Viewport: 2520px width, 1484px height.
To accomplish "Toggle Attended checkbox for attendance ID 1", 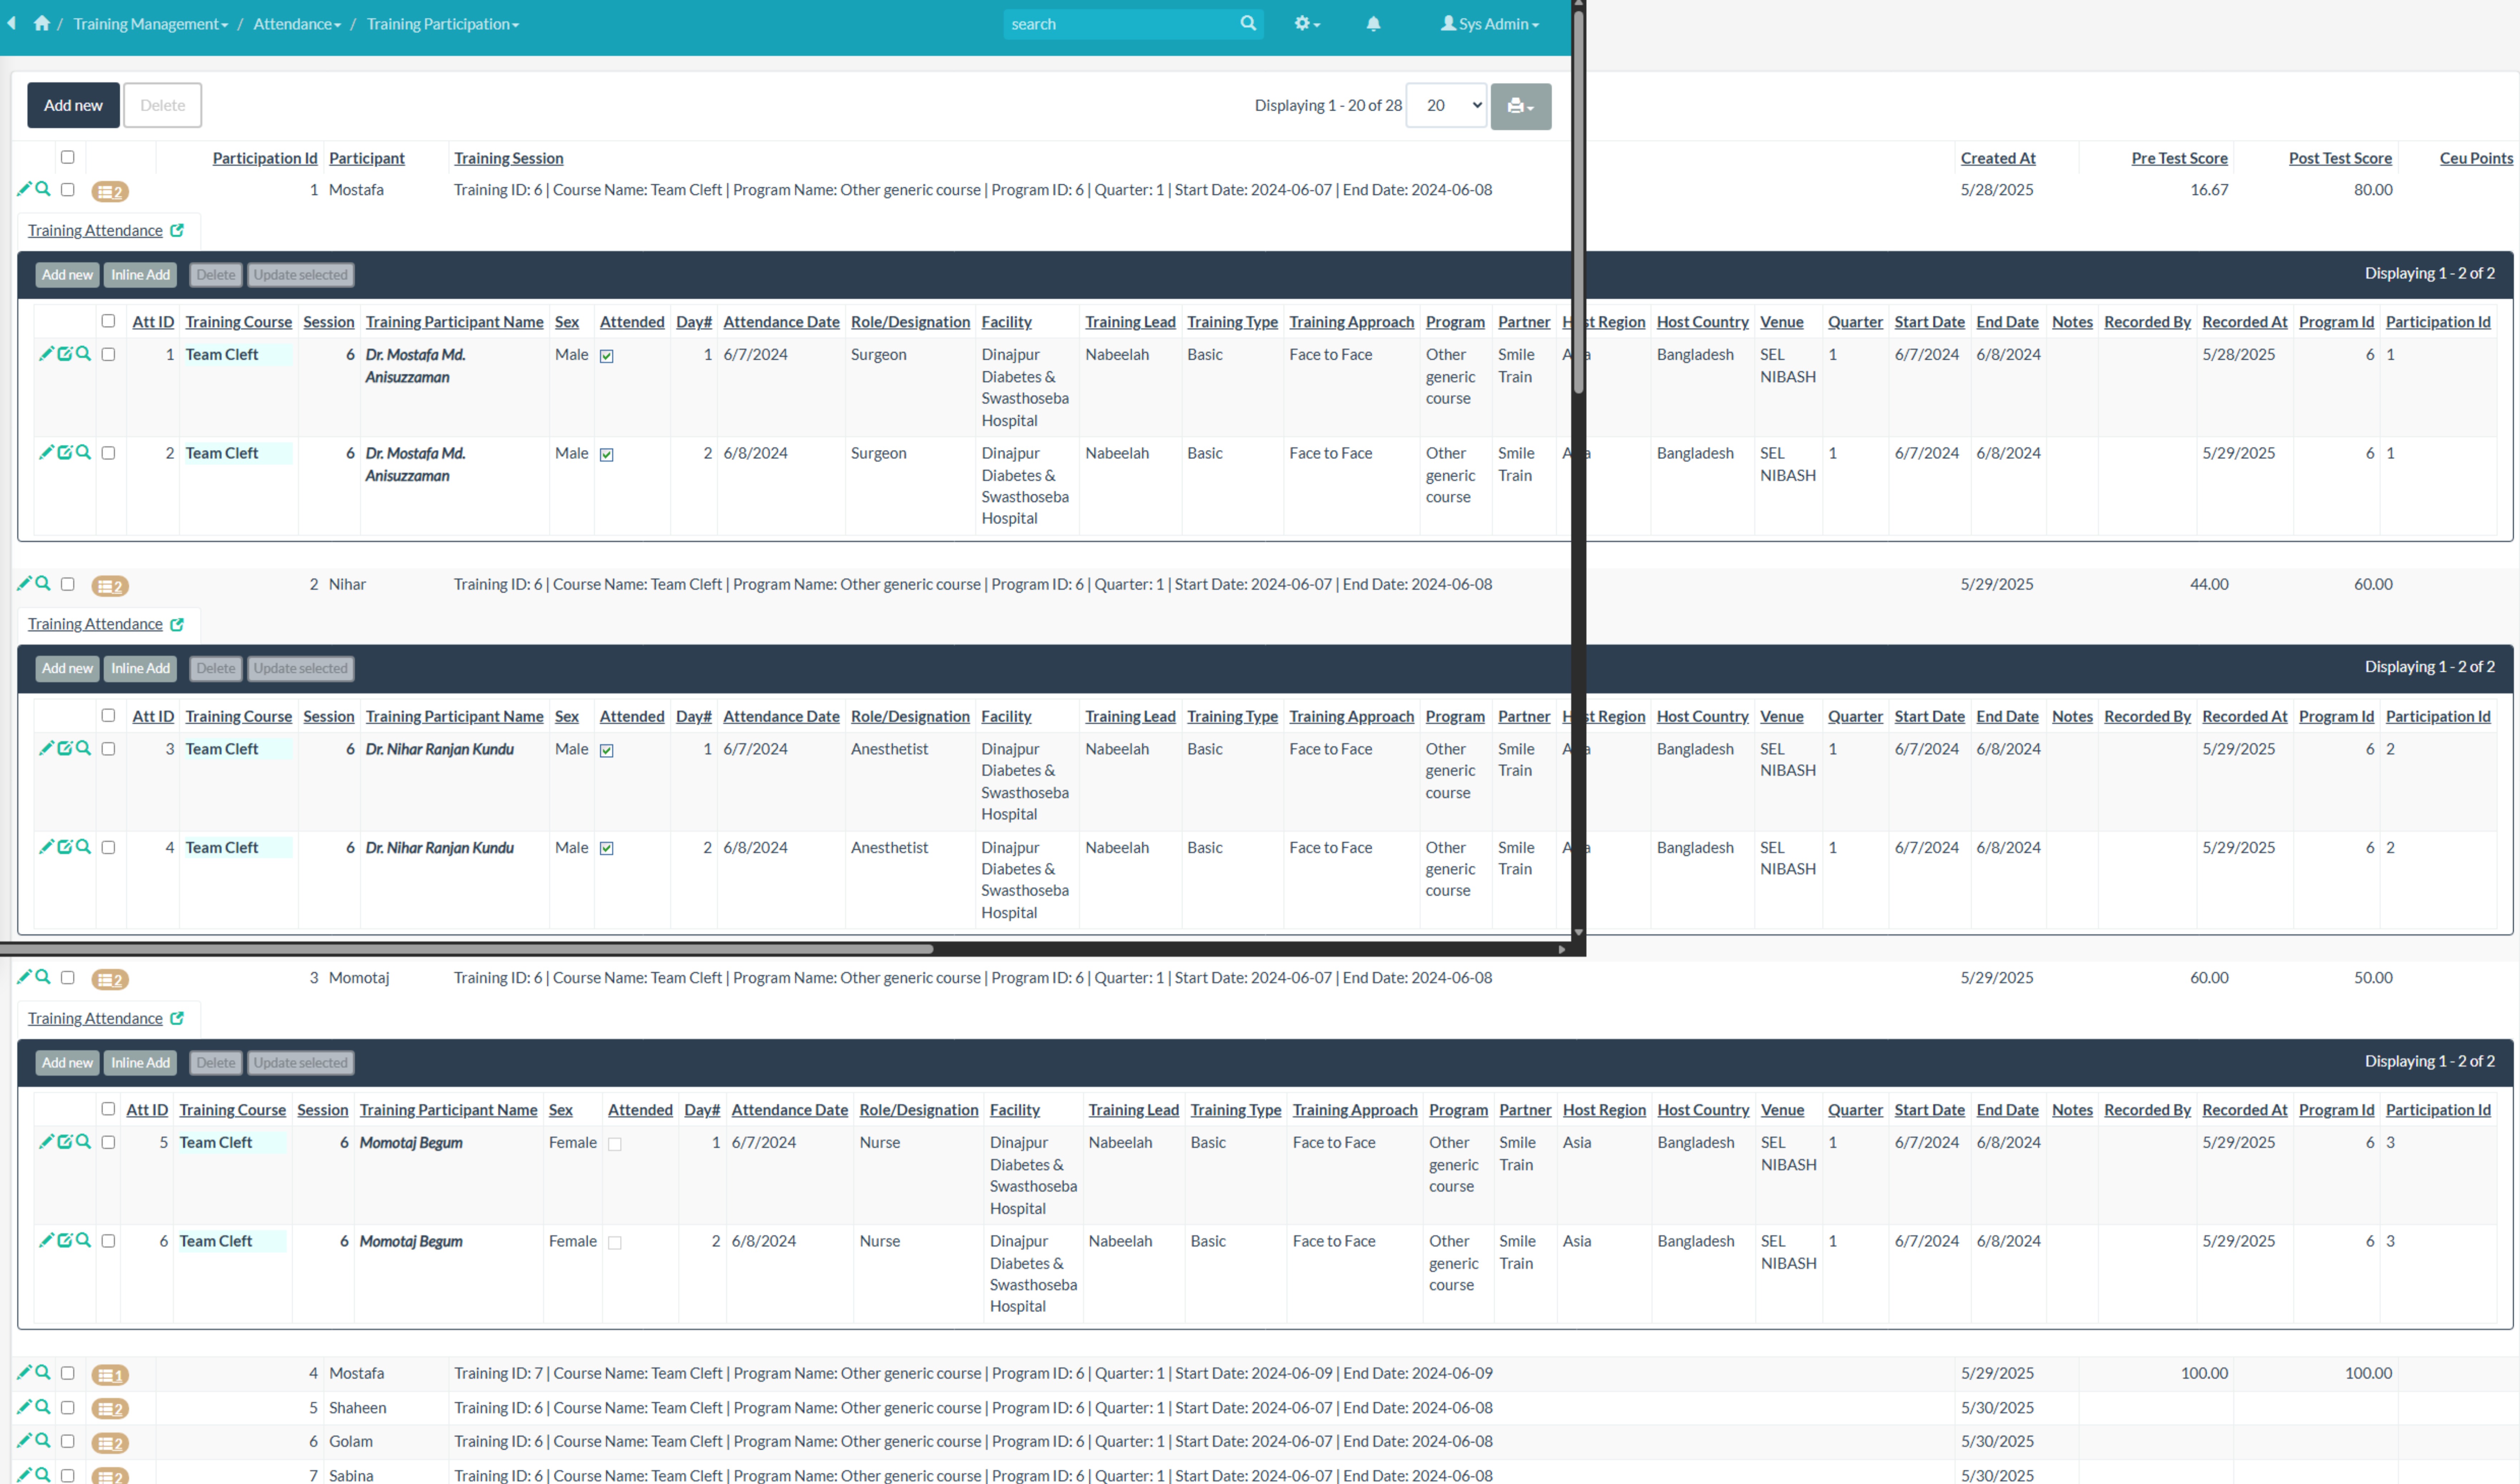I will pos(606,356).
